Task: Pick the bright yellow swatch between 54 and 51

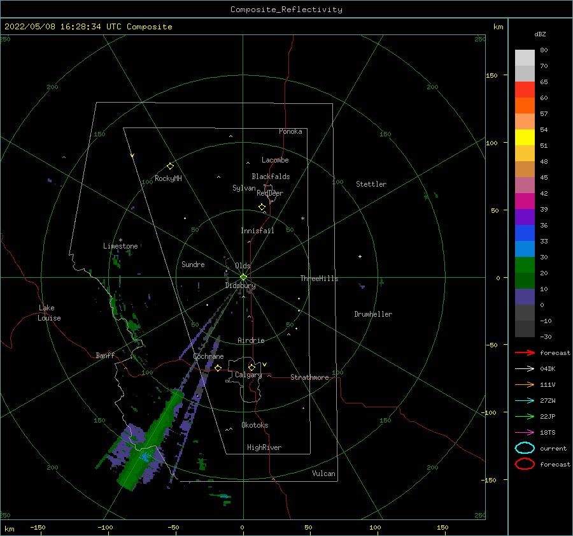Action: tap(525, 138)
